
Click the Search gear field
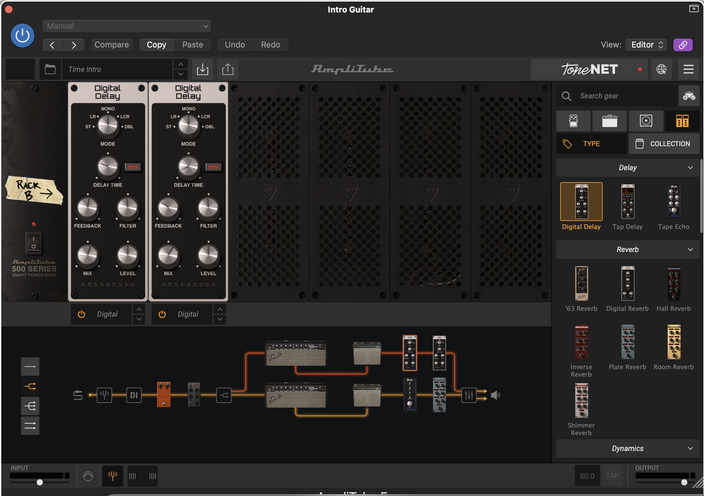click(x=617, y=96)
